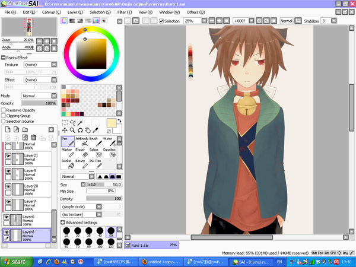Select Layer8 in the layer list
356x267 pixels.
pos(27,236)
